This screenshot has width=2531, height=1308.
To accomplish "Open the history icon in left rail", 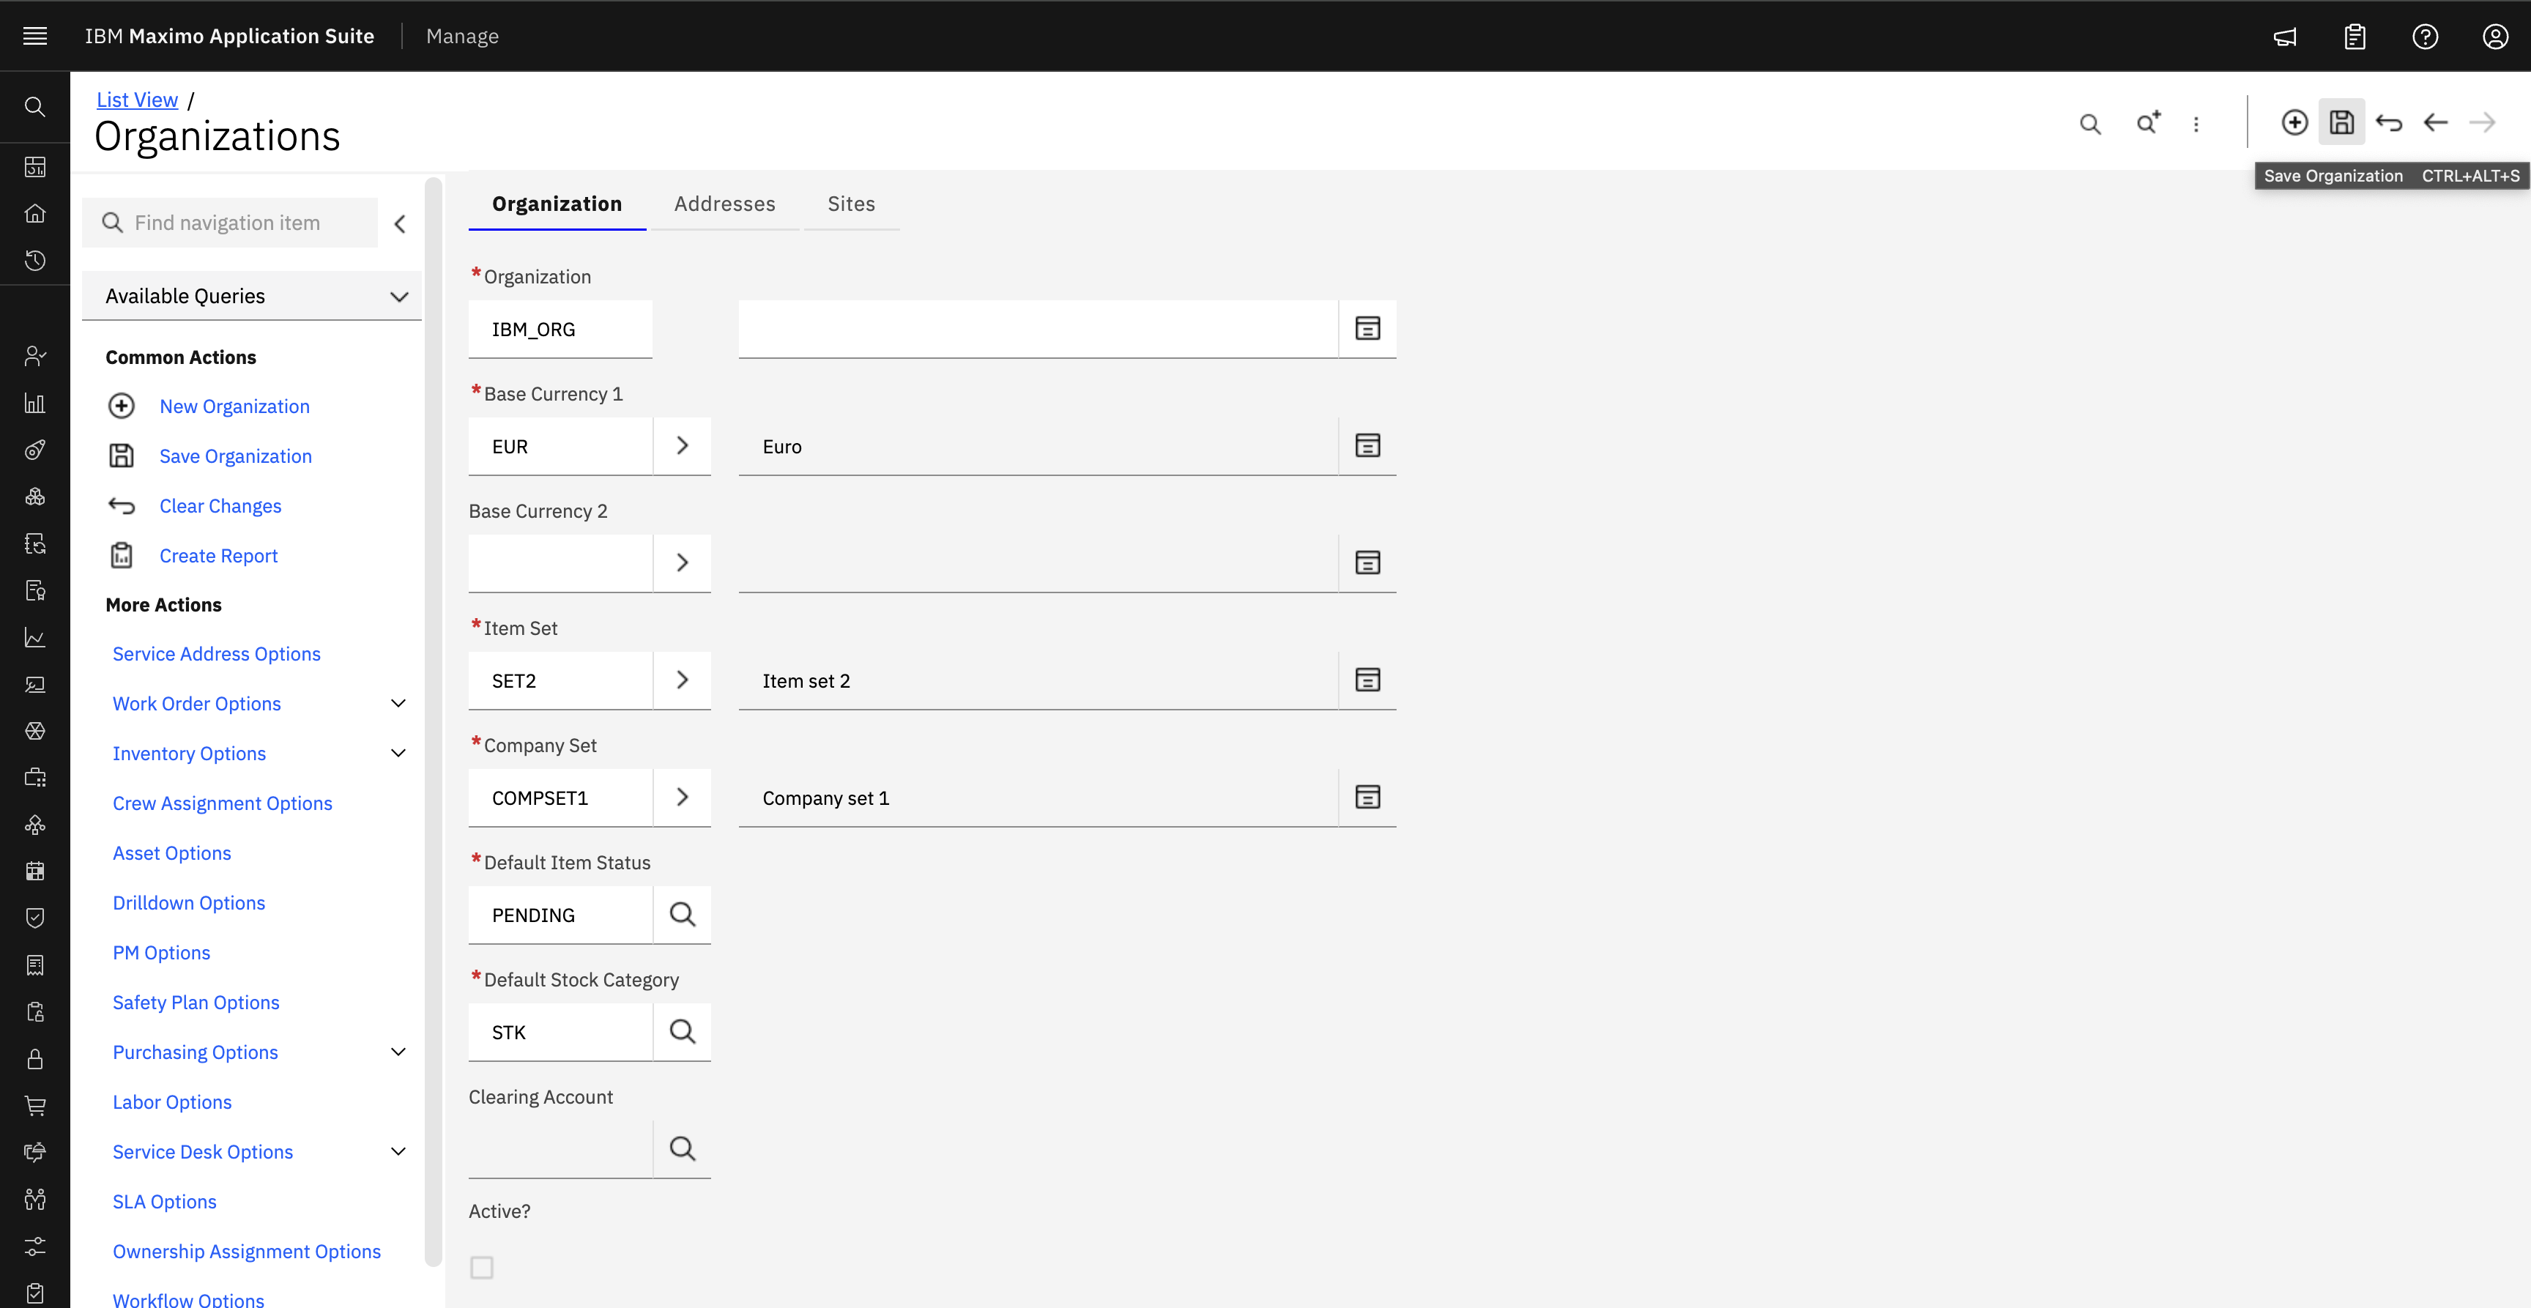I will [x=35, y=261].
